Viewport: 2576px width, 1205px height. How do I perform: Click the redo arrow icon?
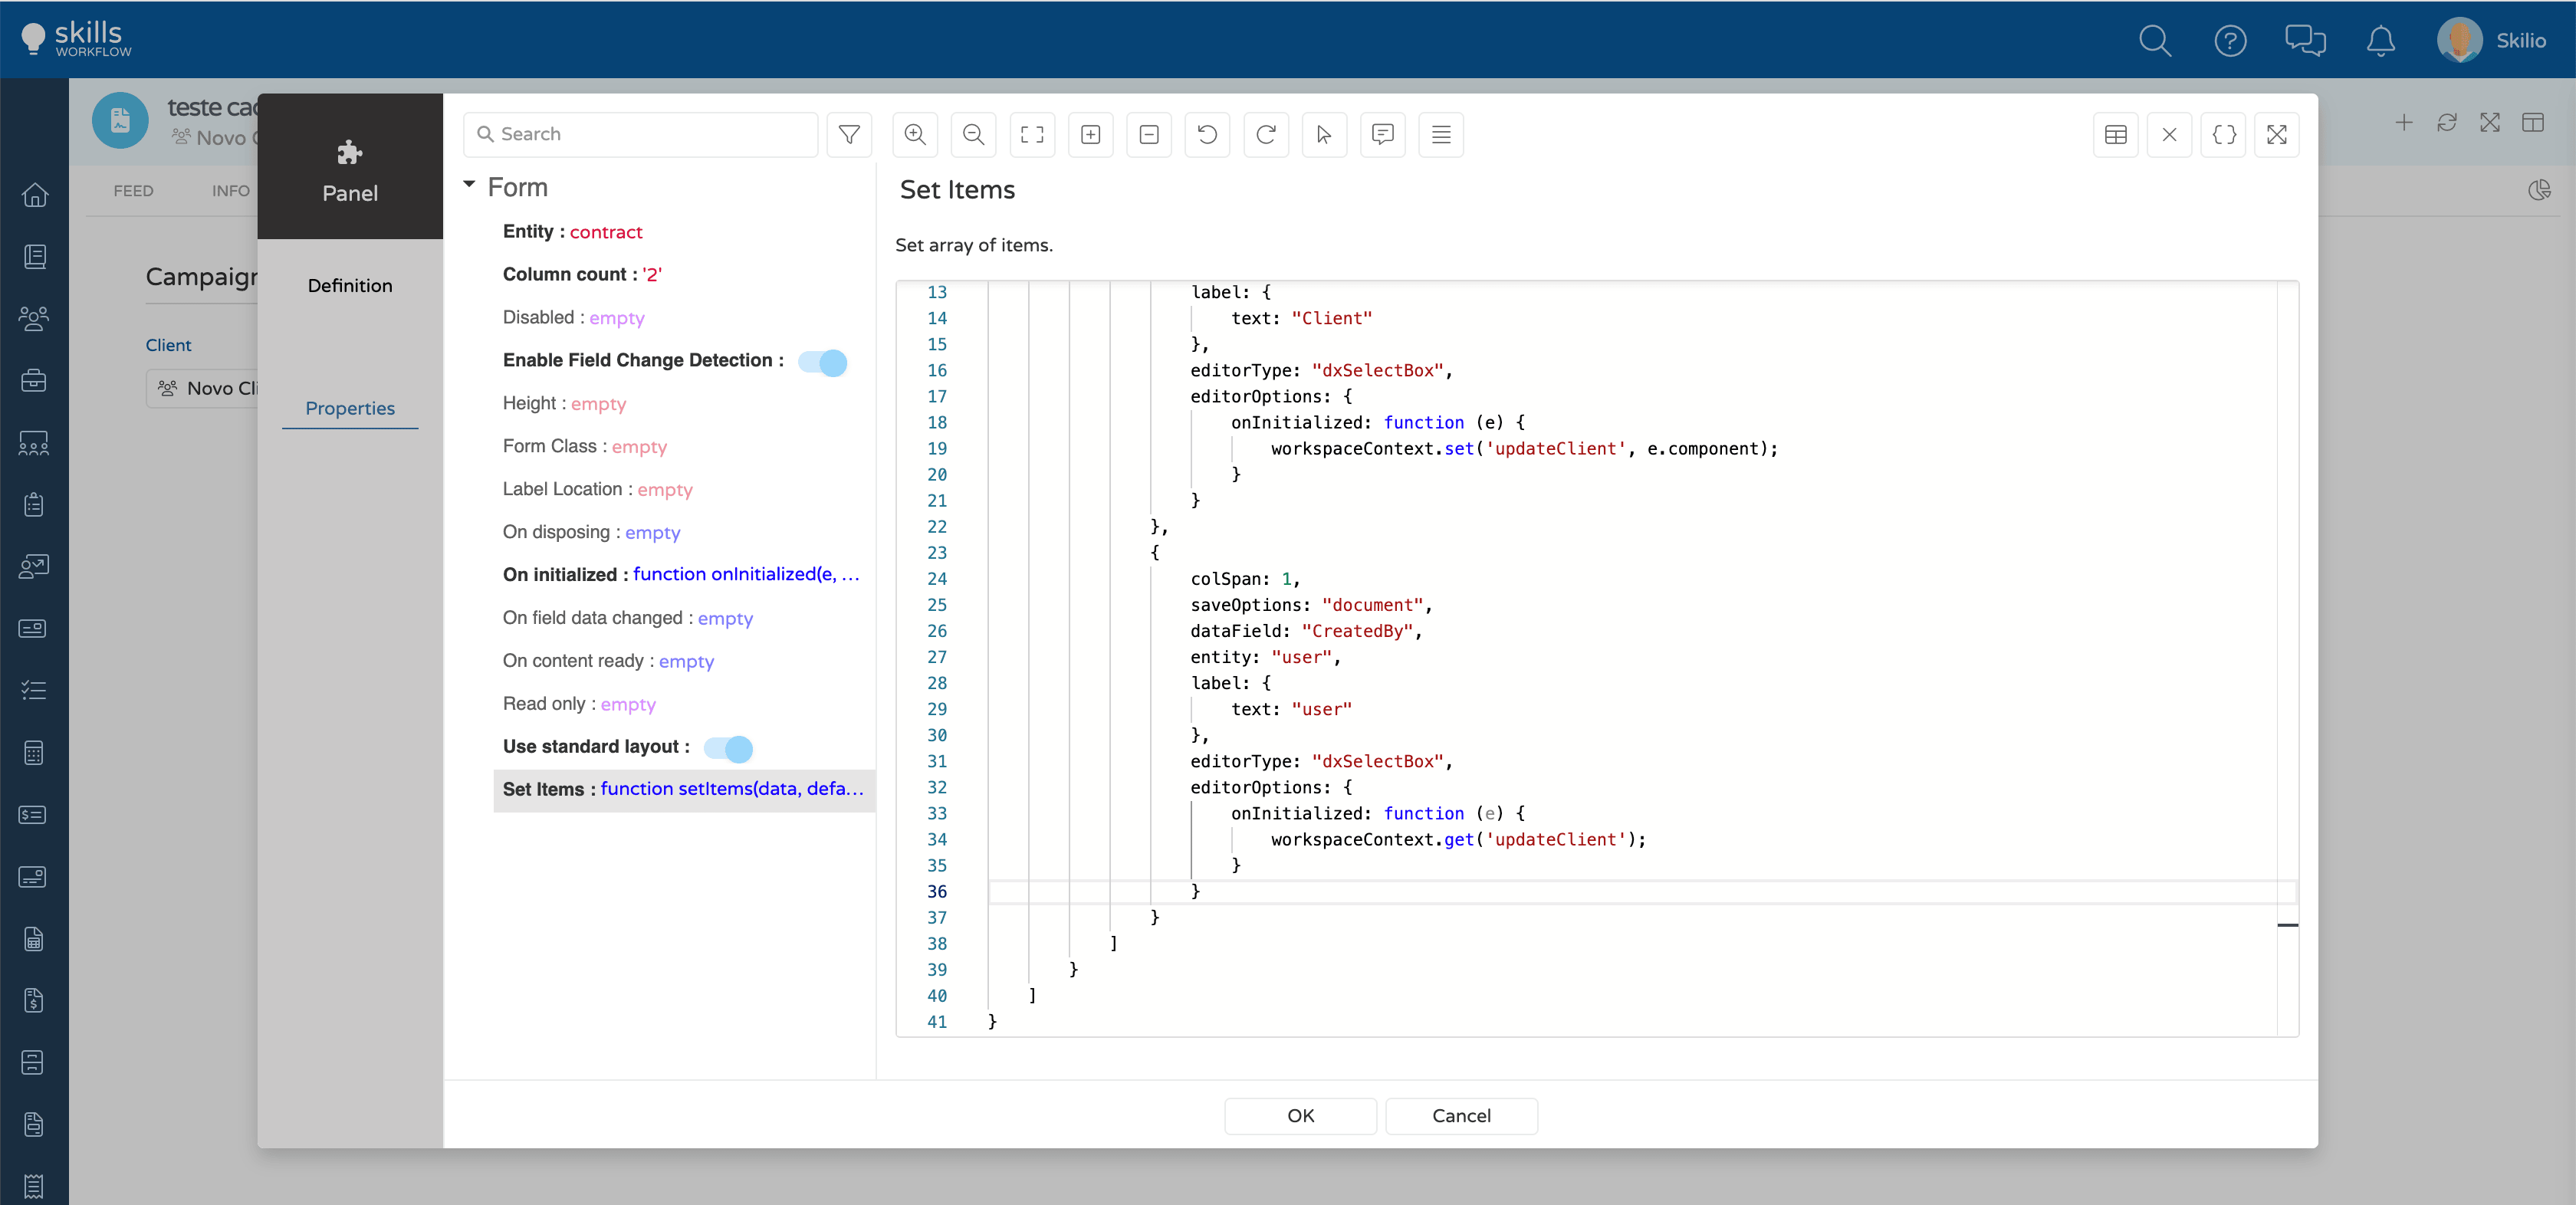coord(1265,134)
